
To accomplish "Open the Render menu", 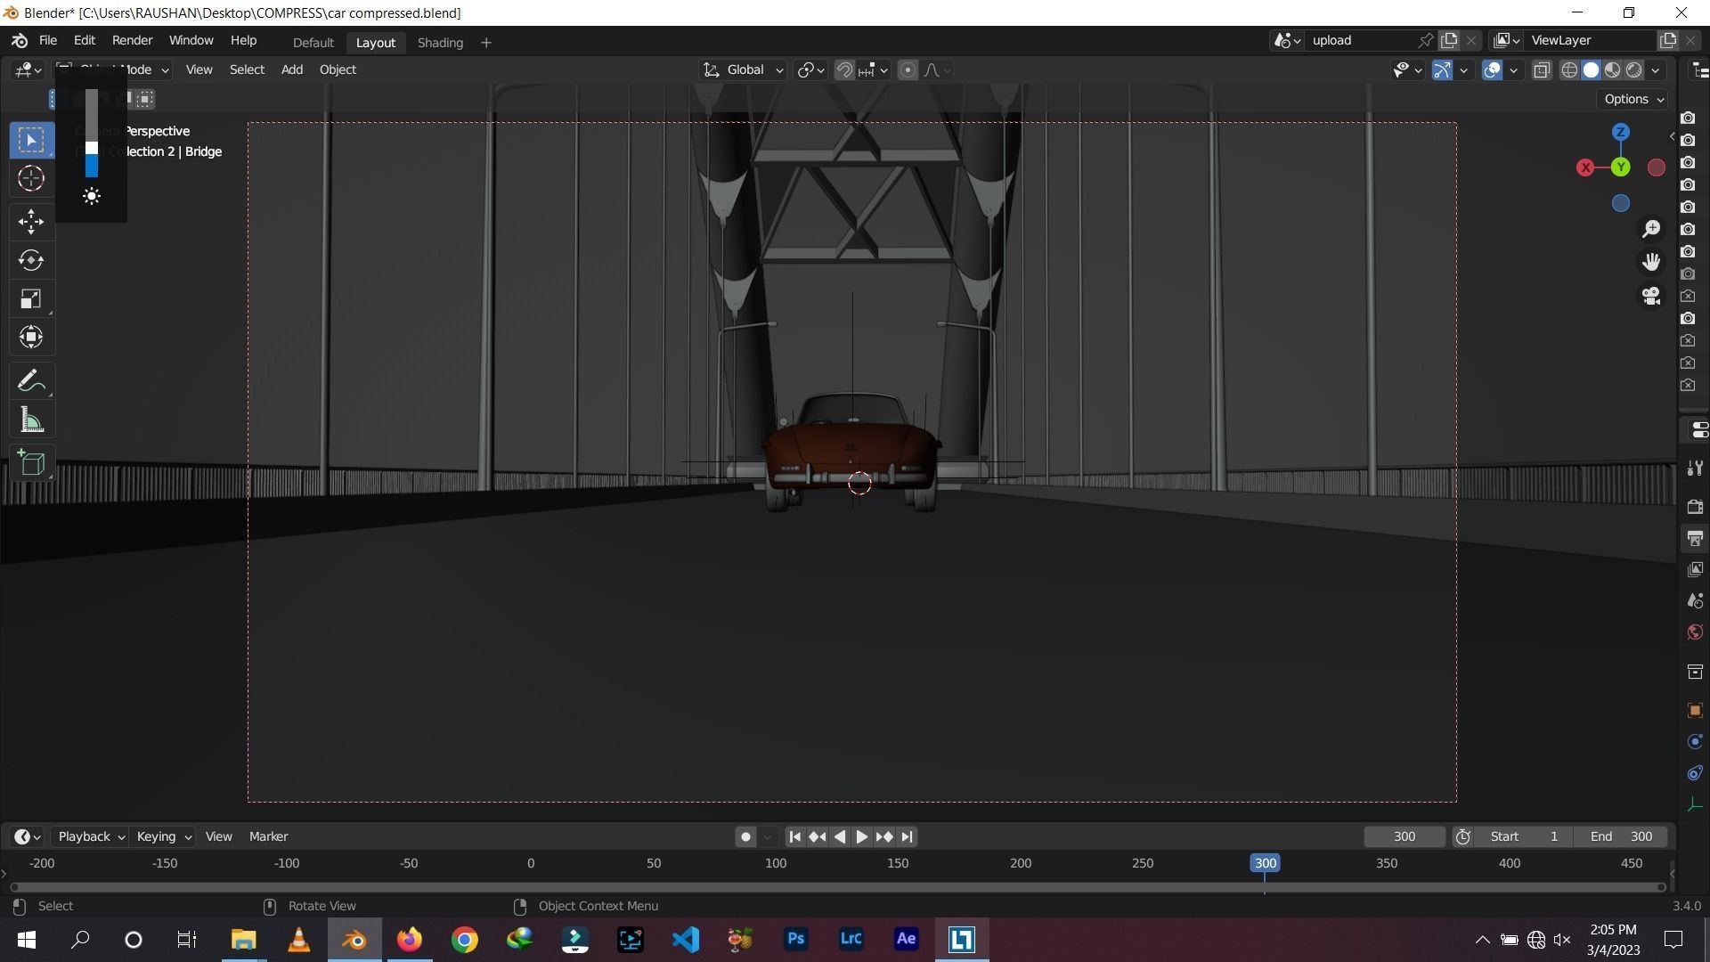I will 132,40.
